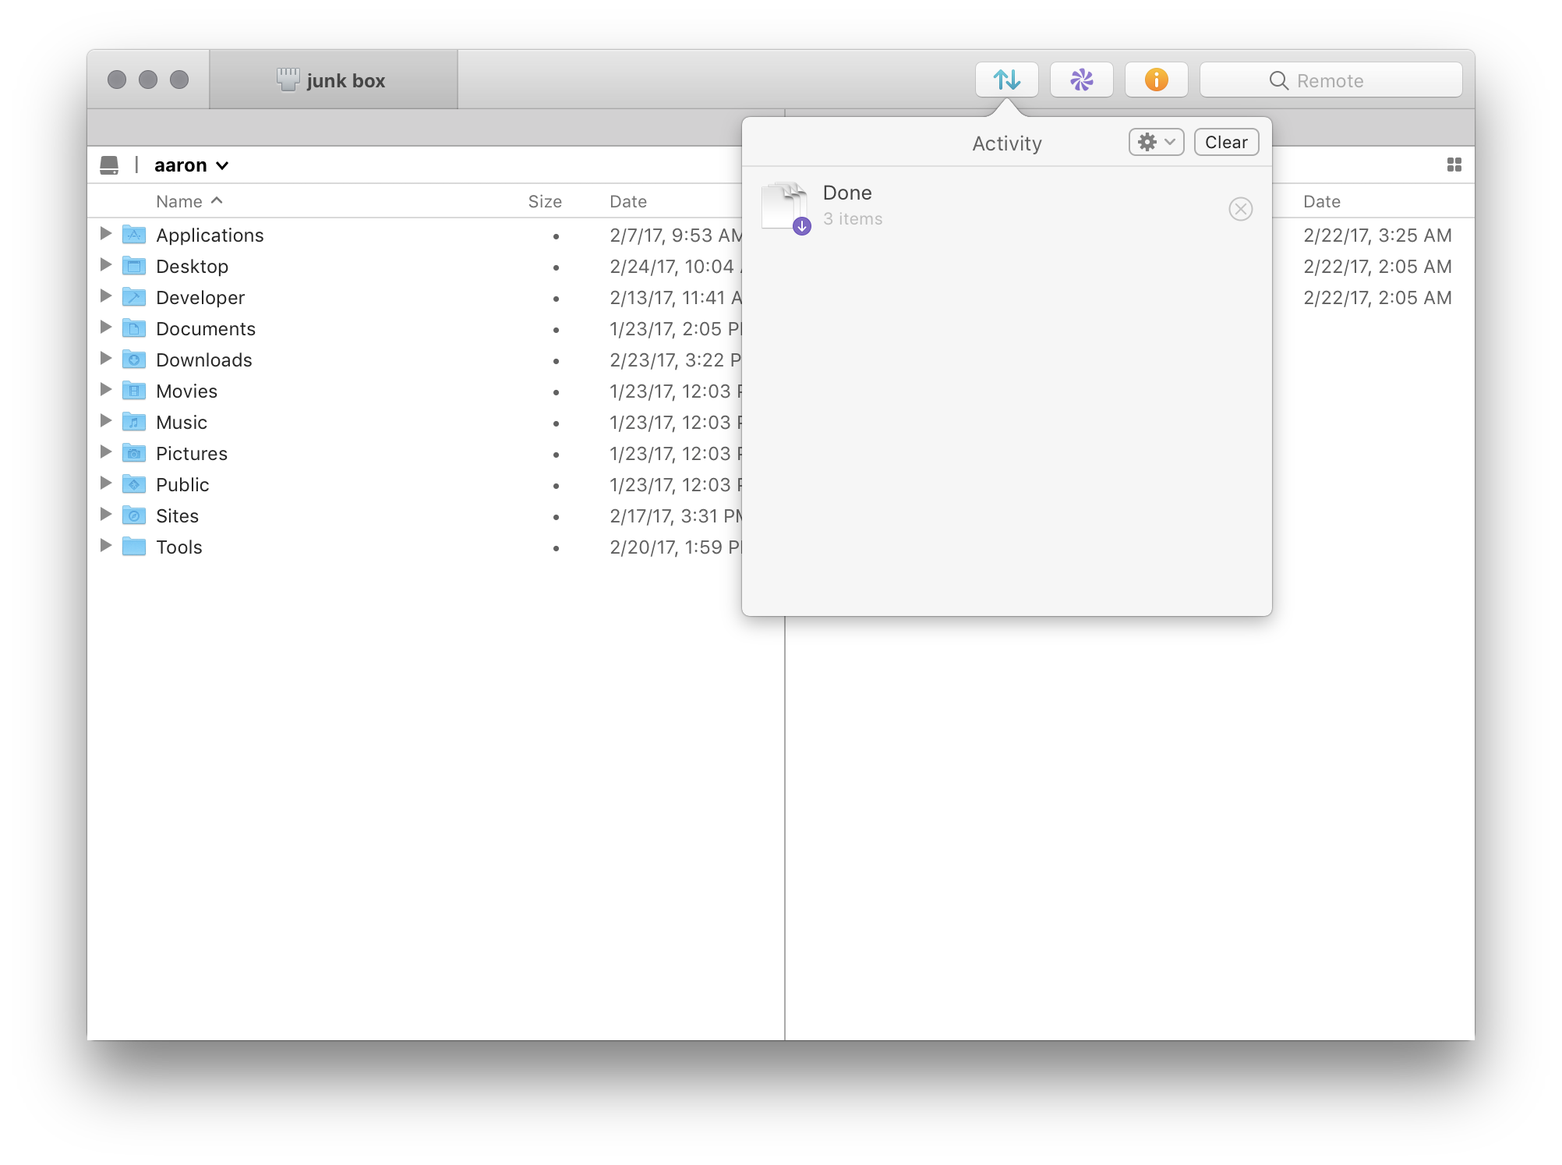1562x1165 pixels.
Task: Select the Movies row name
Action: [186, 391]
